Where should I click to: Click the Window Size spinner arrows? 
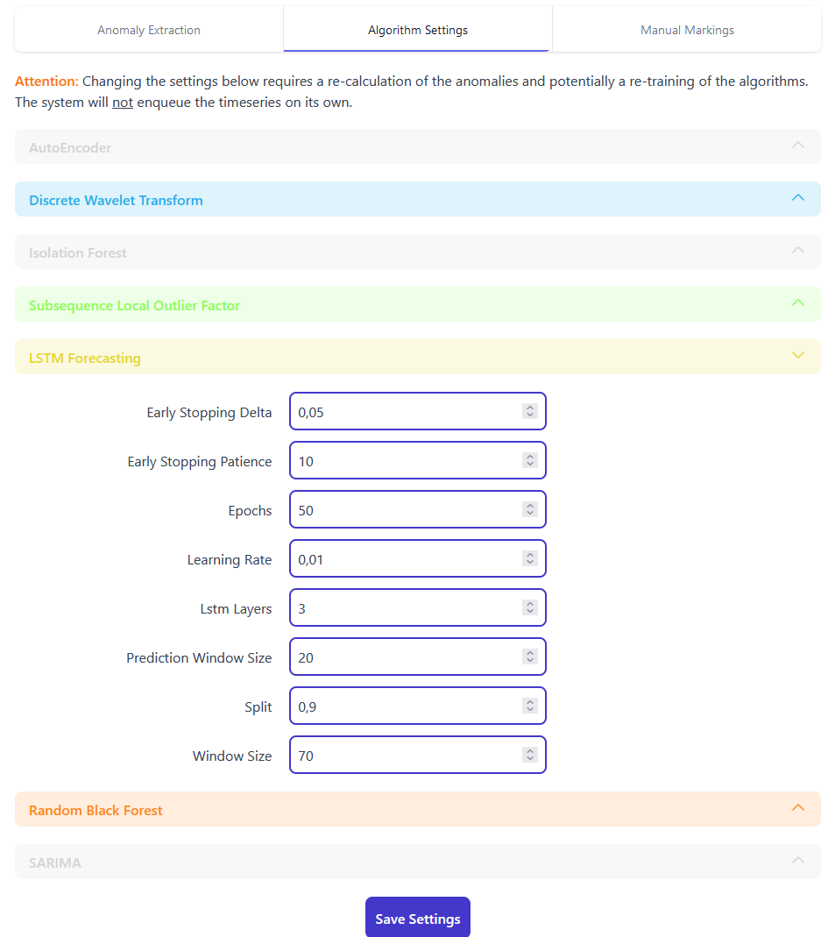(529, 755)
